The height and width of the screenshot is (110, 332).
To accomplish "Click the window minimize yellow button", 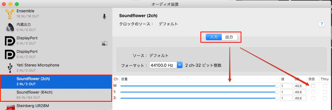I will (x=11, y=4).
